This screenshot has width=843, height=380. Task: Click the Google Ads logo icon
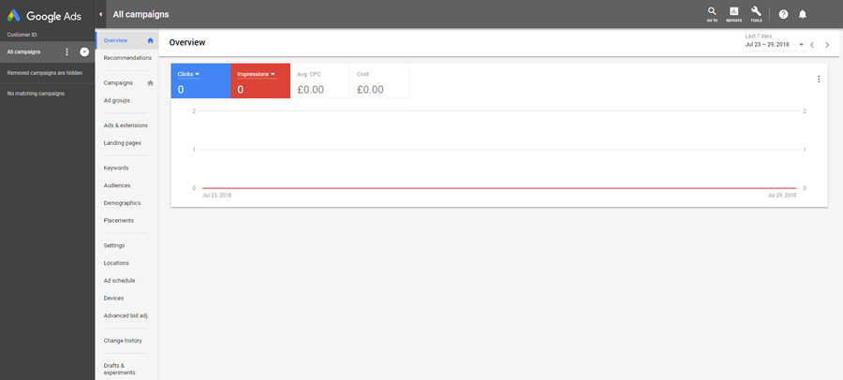13,16
